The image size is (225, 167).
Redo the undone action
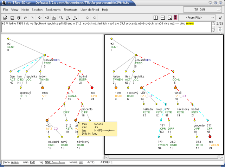coord(32,18)
